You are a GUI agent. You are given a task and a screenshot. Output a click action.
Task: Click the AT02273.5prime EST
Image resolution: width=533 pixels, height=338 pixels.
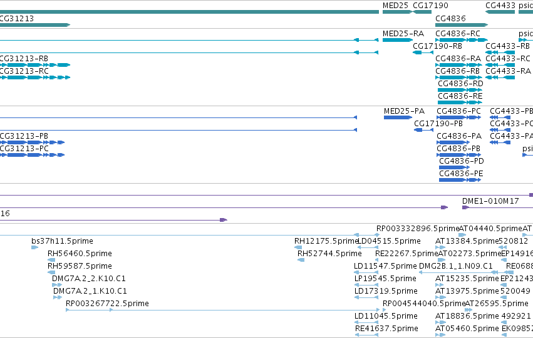442,260
